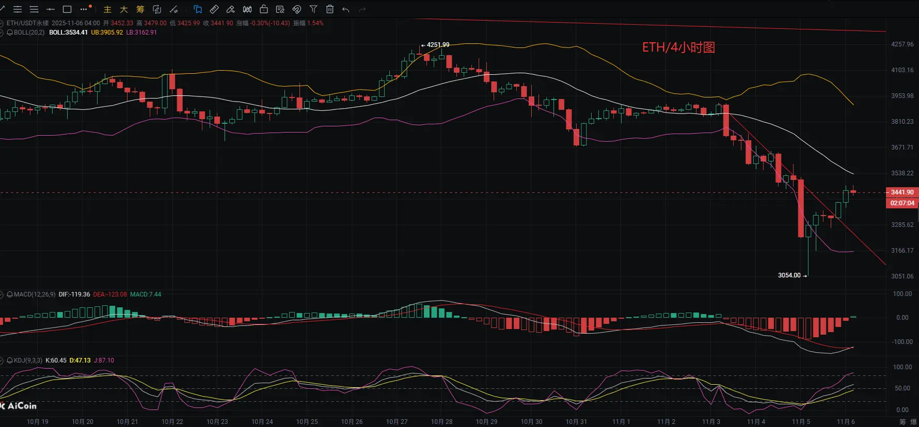Click the DIF:-119.36 value
919x427 pixels.
point(74,294)
